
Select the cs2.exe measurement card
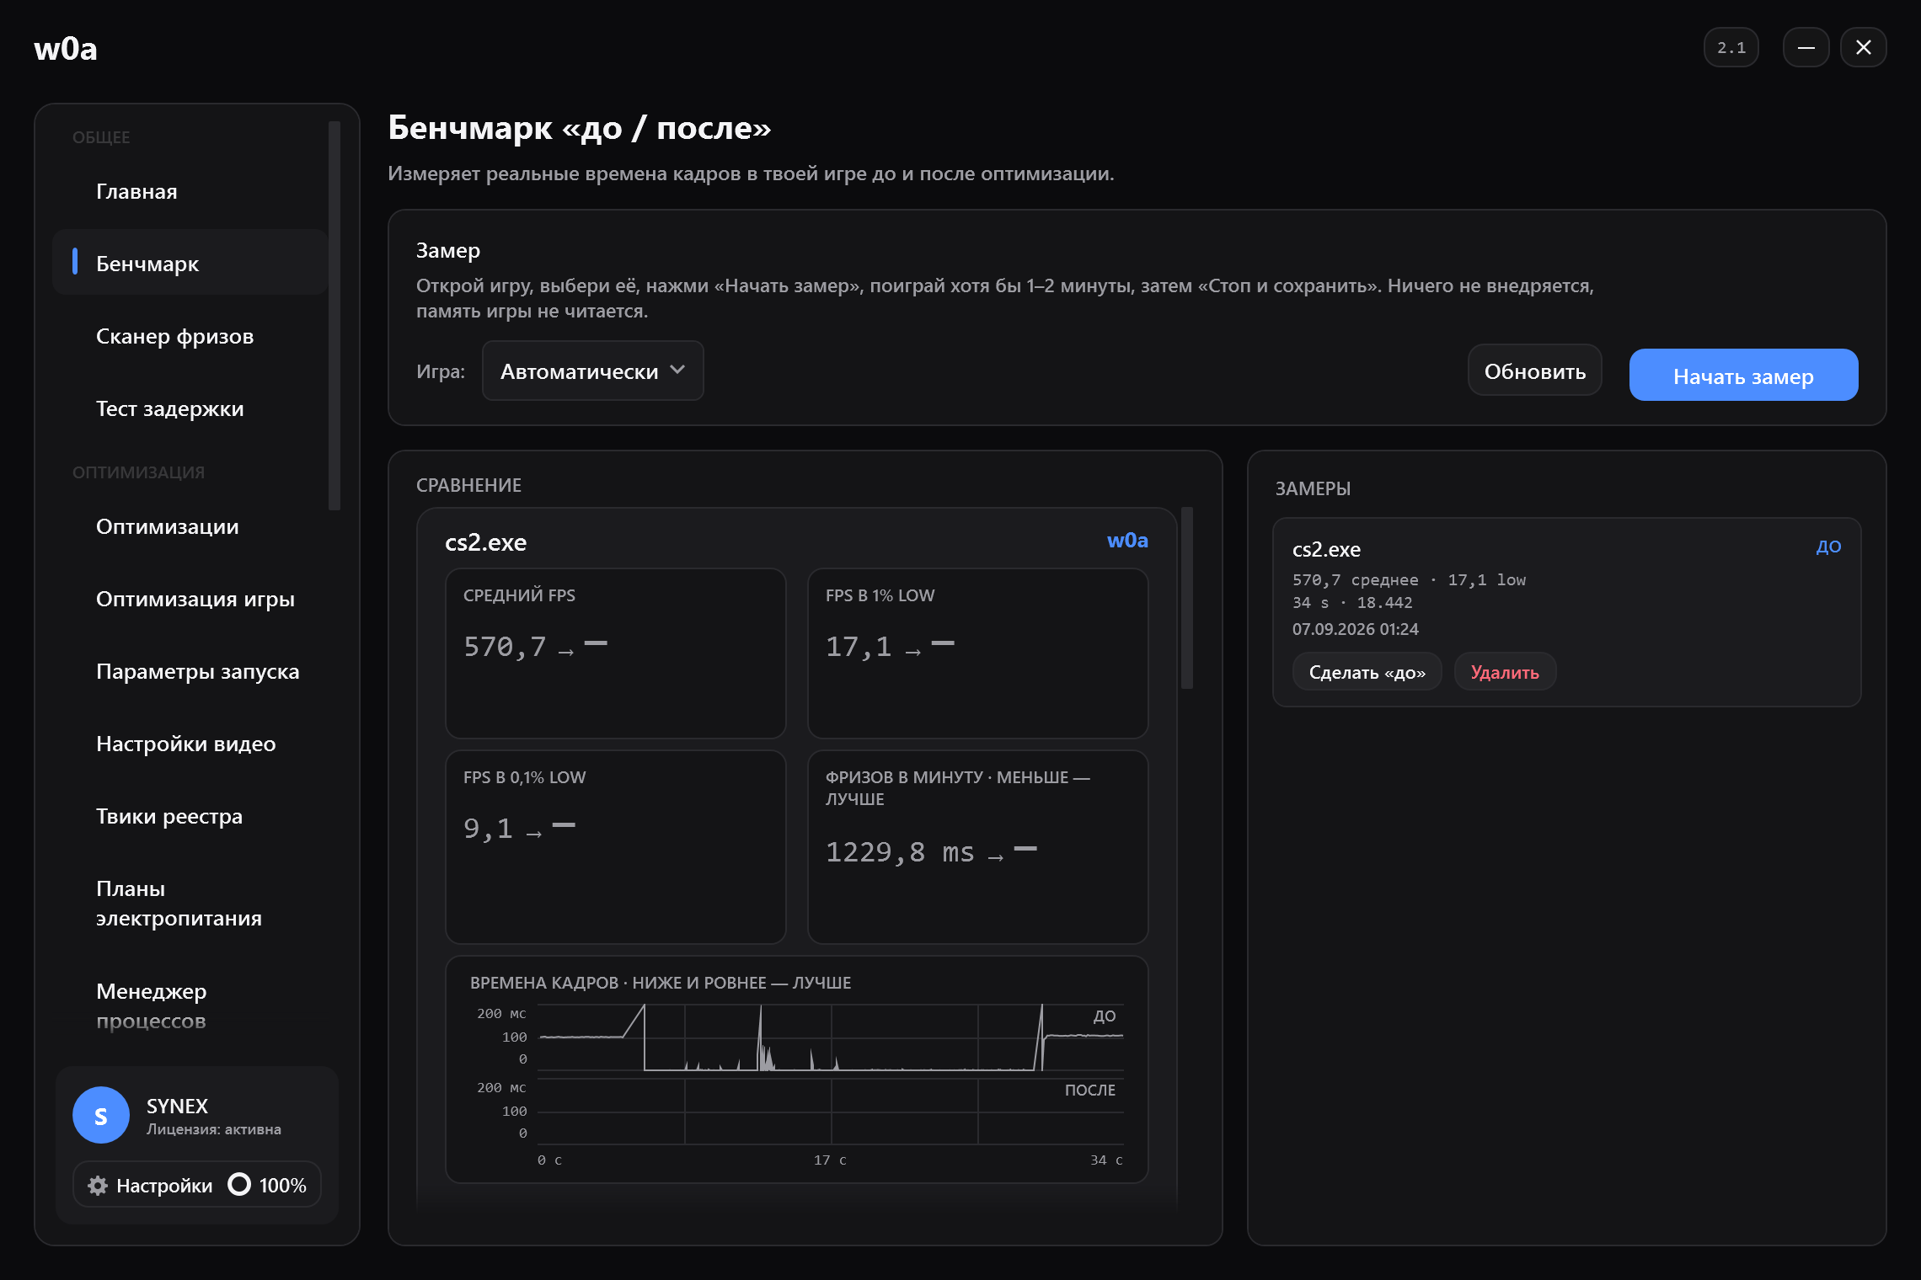coord(1566,612)
